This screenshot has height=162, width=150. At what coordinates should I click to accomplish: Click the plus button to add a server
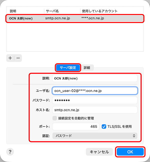(x=10, y=58)
